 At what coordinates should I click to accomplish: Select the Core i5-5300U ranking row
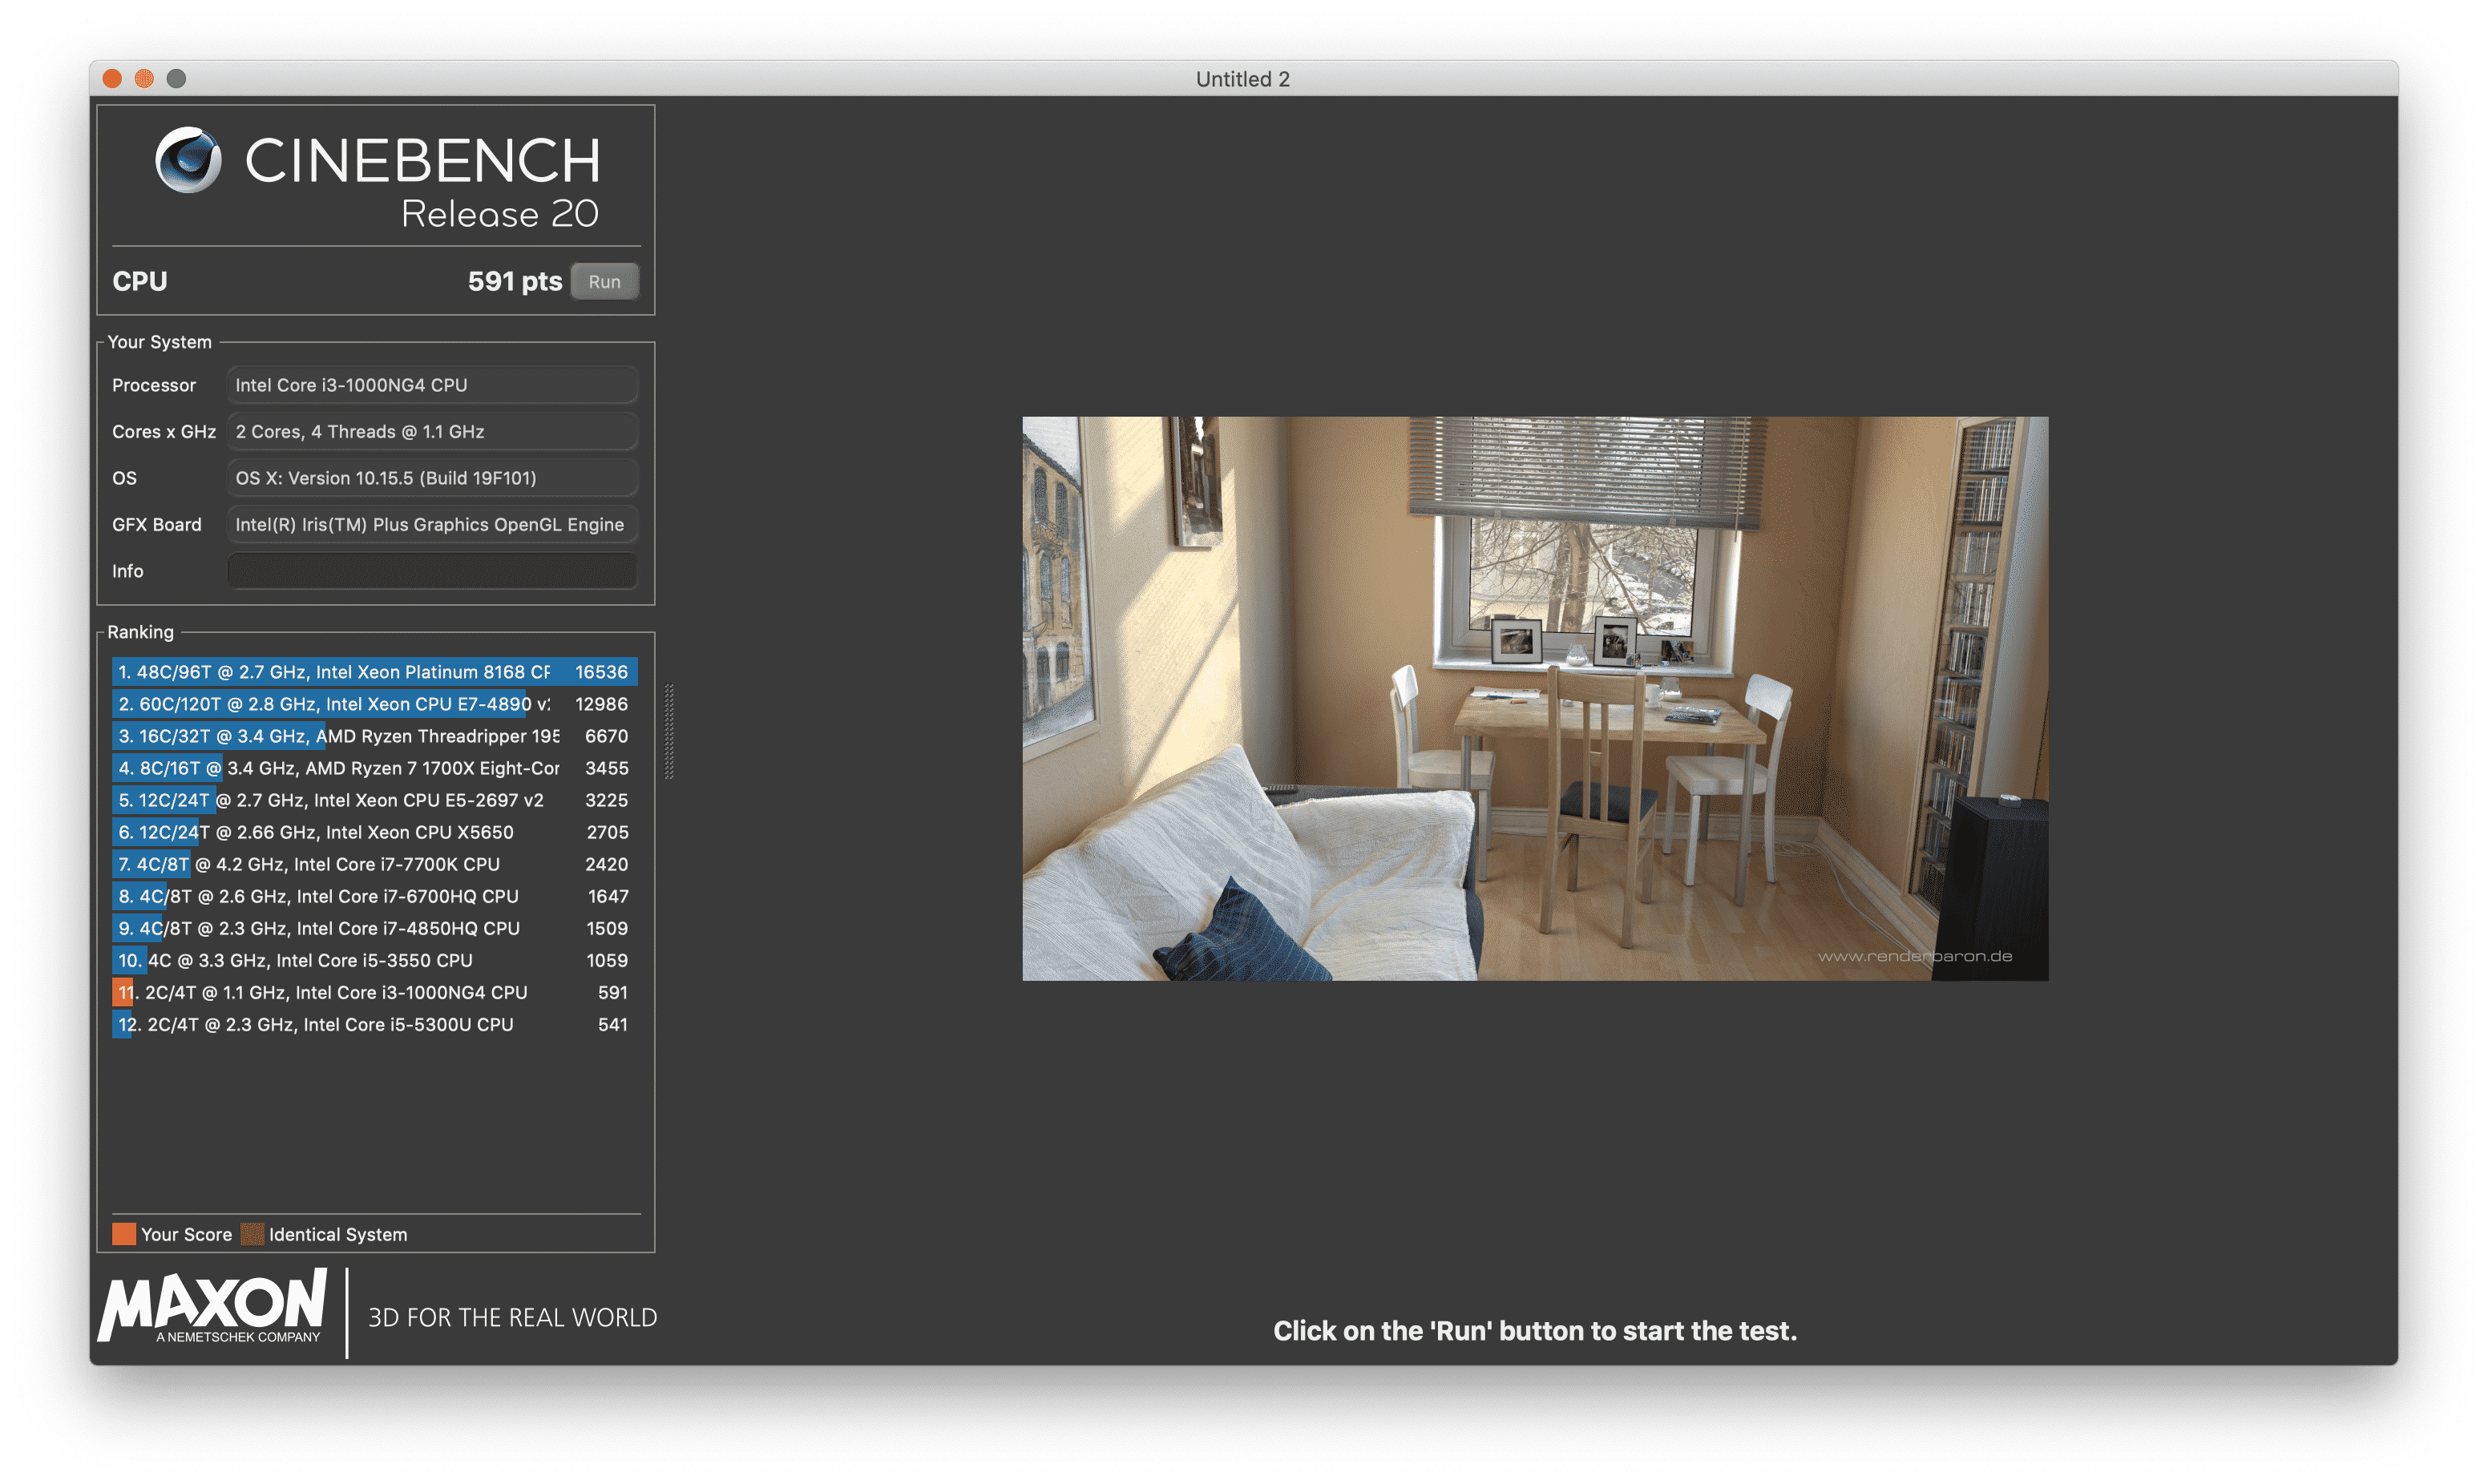click(372, 1024)
